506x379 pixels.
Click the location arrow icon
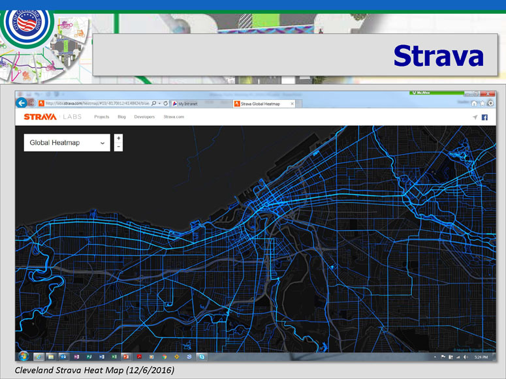pyautogui.click(x=475, y=117)
